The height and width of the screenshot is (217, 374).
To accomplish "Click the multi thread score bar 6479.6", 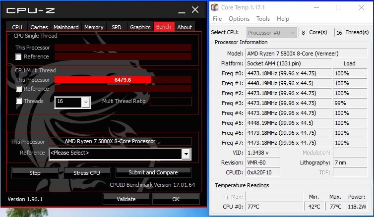I will pos(123,80).
